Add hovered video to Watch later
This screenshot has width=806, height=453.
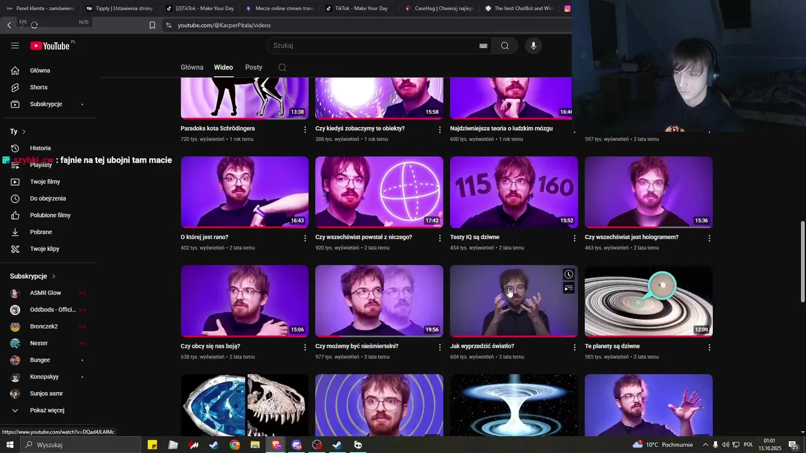click(569, 274)
